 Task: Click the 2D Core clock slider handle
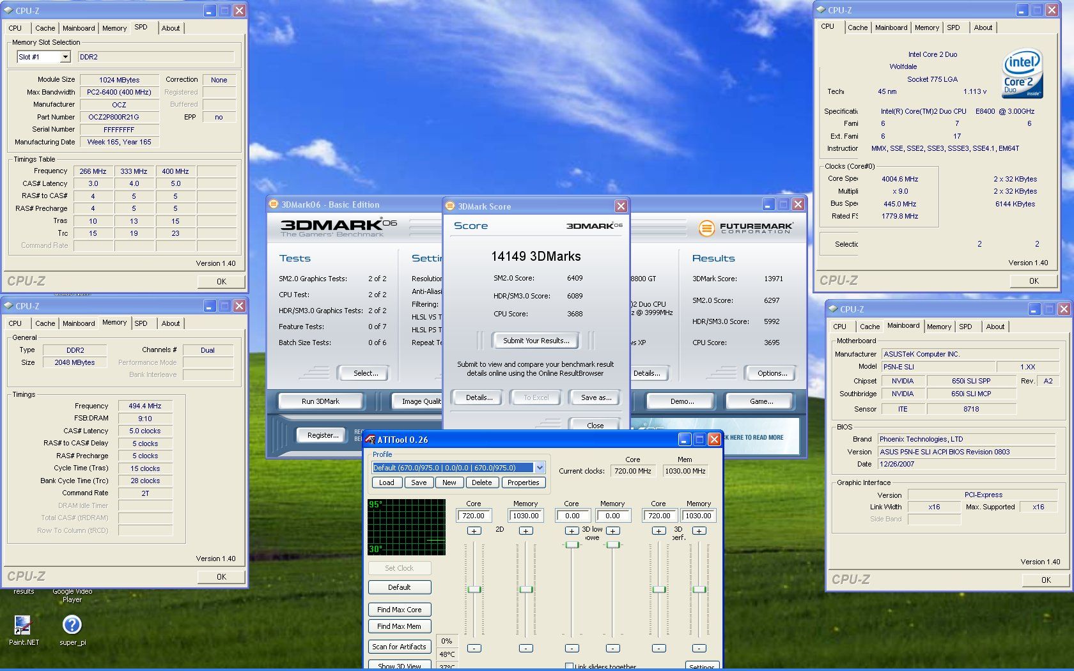coord(474,589)
